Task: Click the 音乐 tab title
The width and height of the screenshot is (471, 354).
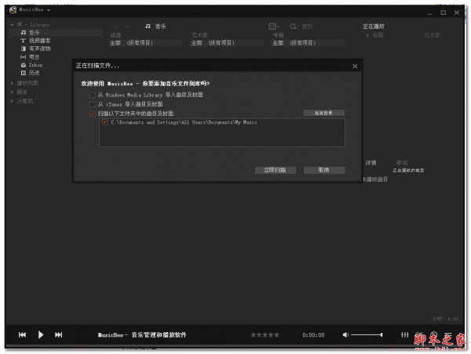Action: click(161, 27)
